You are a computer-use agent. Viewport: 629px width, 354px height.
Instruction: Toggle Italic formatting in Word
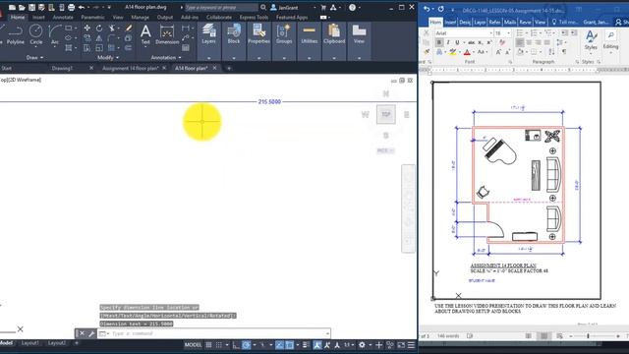click(448, 42)
